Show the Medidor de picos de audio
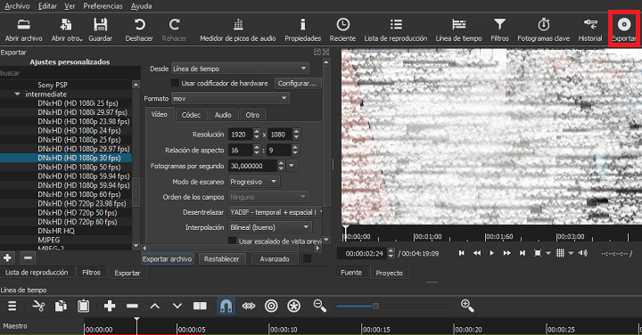The image size is (642, 335). pos(238,30)
